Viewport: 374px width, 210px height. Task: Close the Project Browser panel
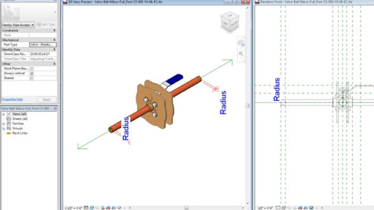55,108
